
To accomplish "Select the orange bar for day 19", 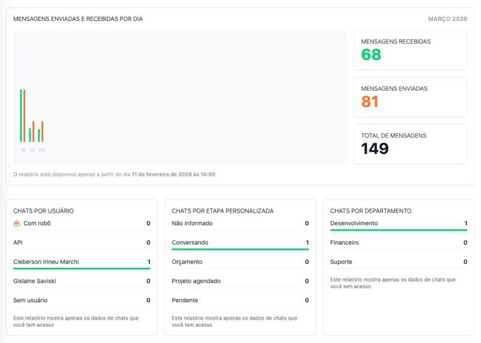I will [33, 131].
